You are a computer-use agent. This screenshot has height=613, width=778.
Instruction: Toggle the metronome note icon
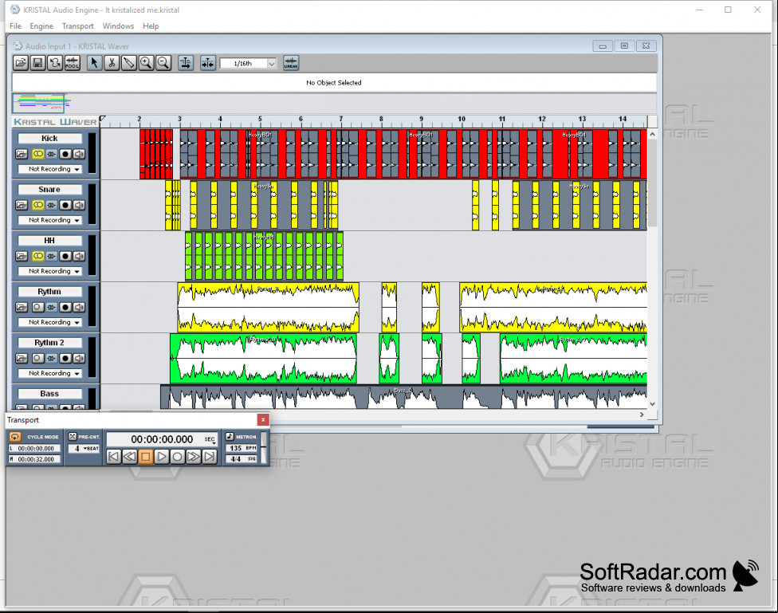pyautogui.click(x=230, y=437)
